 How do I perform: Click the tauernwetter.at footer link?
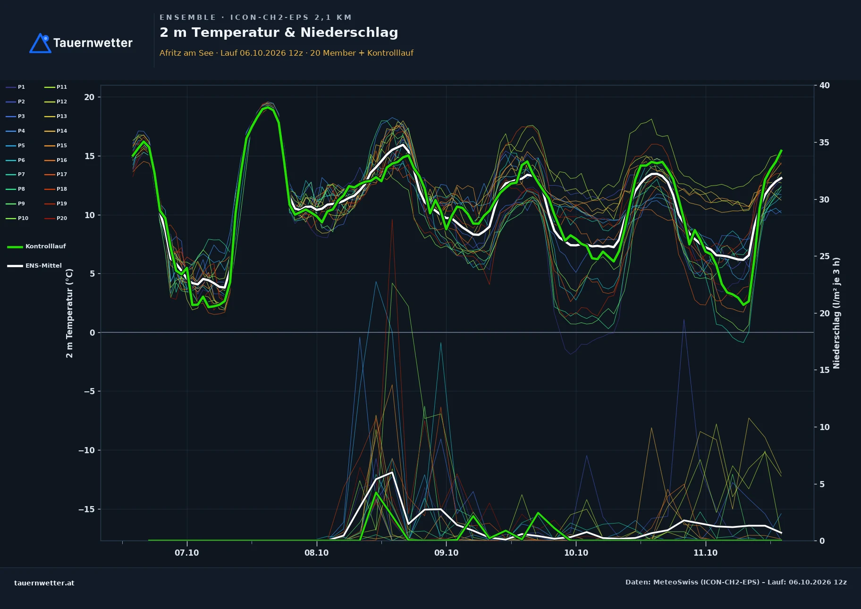pos(44,583)
